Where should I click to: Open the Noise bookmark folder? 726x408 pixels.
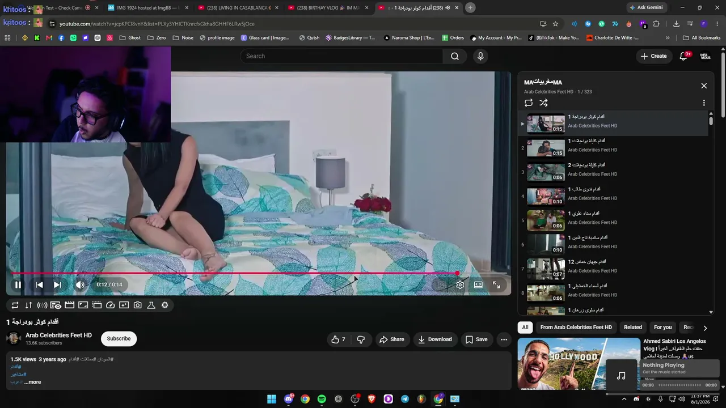pyautogui.click(x=183, y=38)
